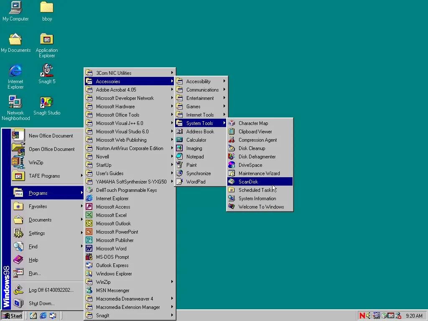
Task: Click the volume speaker tray icon
Action: (369, 316)
